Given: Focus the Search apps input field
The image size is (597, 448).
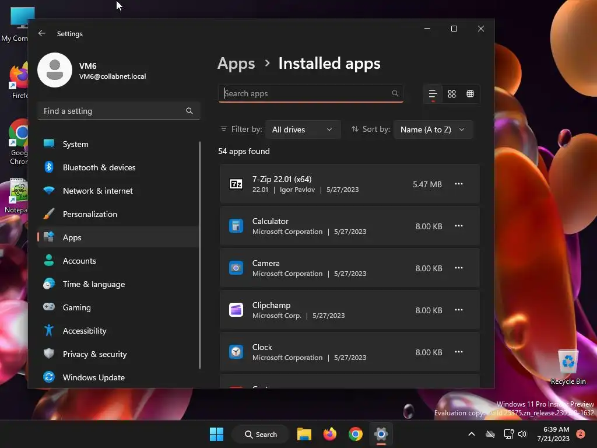Looking at the screenshot, I should pos(311,93).
